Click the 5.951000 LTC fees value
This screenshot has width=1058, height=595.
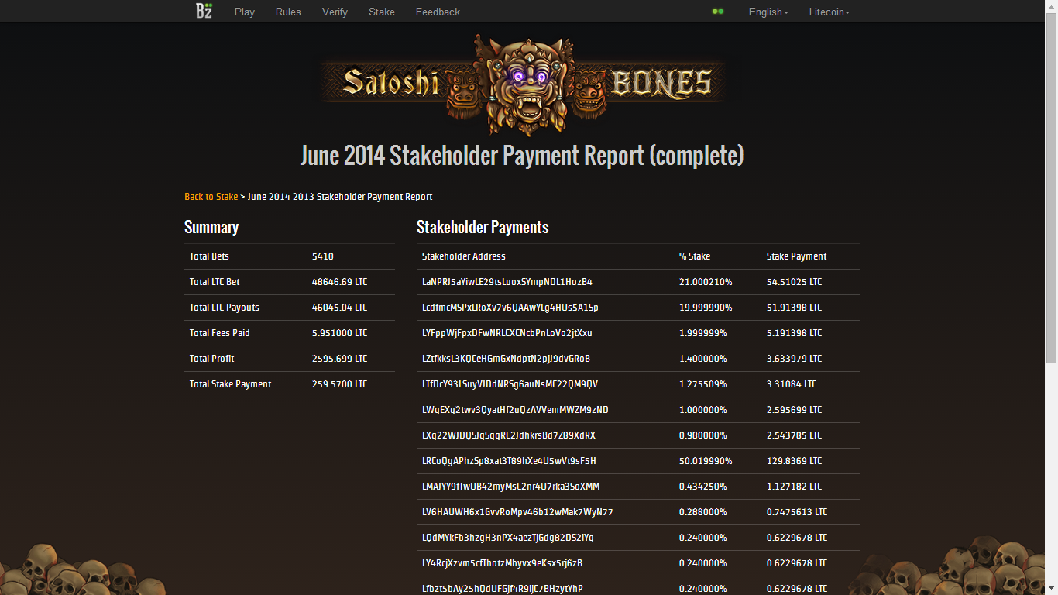[340, 333]
